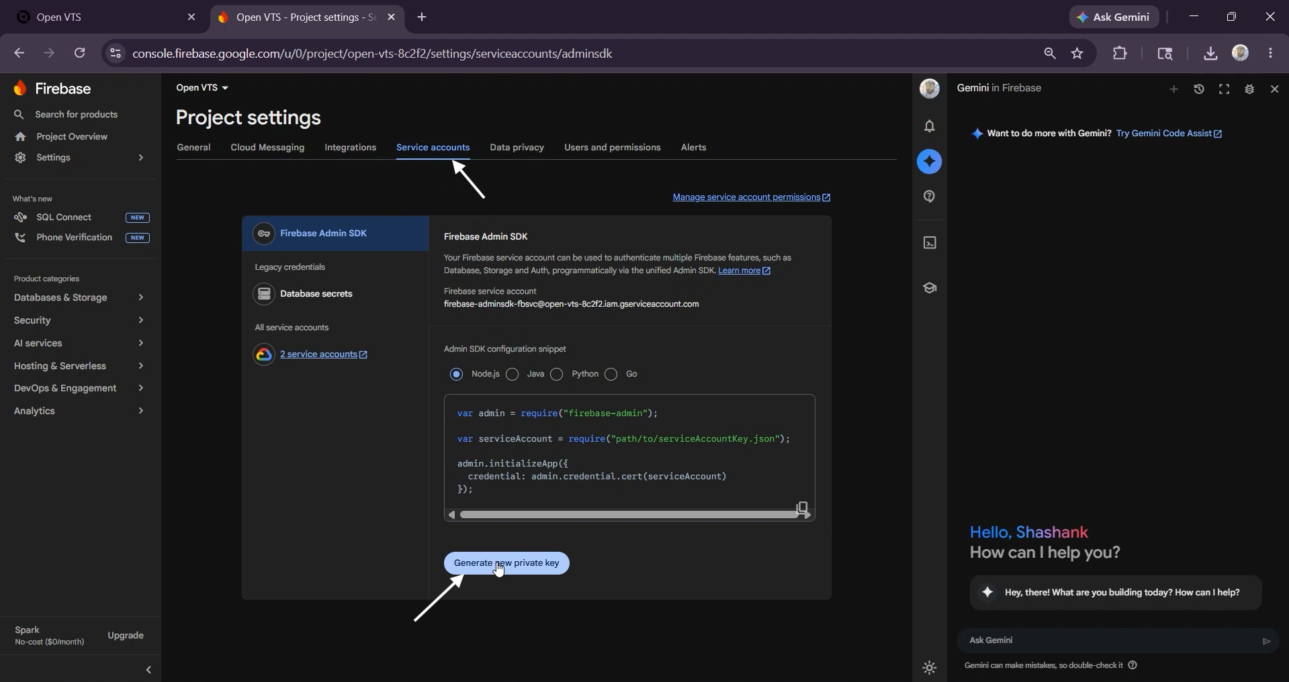The height and width of the screenshot is (682, 1289).
Task: Open the 2 service accounts link
Action: tap(324, 354)
